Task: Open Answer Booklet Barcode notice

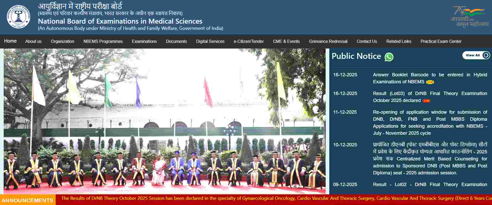Action: click(430, 78)
